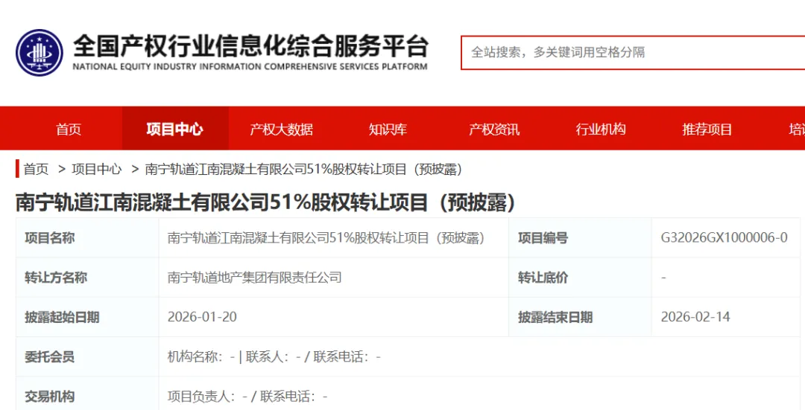Click the 首页 breadcrumb link
Viewport: 805px width, 410px height.
(36, 169)
